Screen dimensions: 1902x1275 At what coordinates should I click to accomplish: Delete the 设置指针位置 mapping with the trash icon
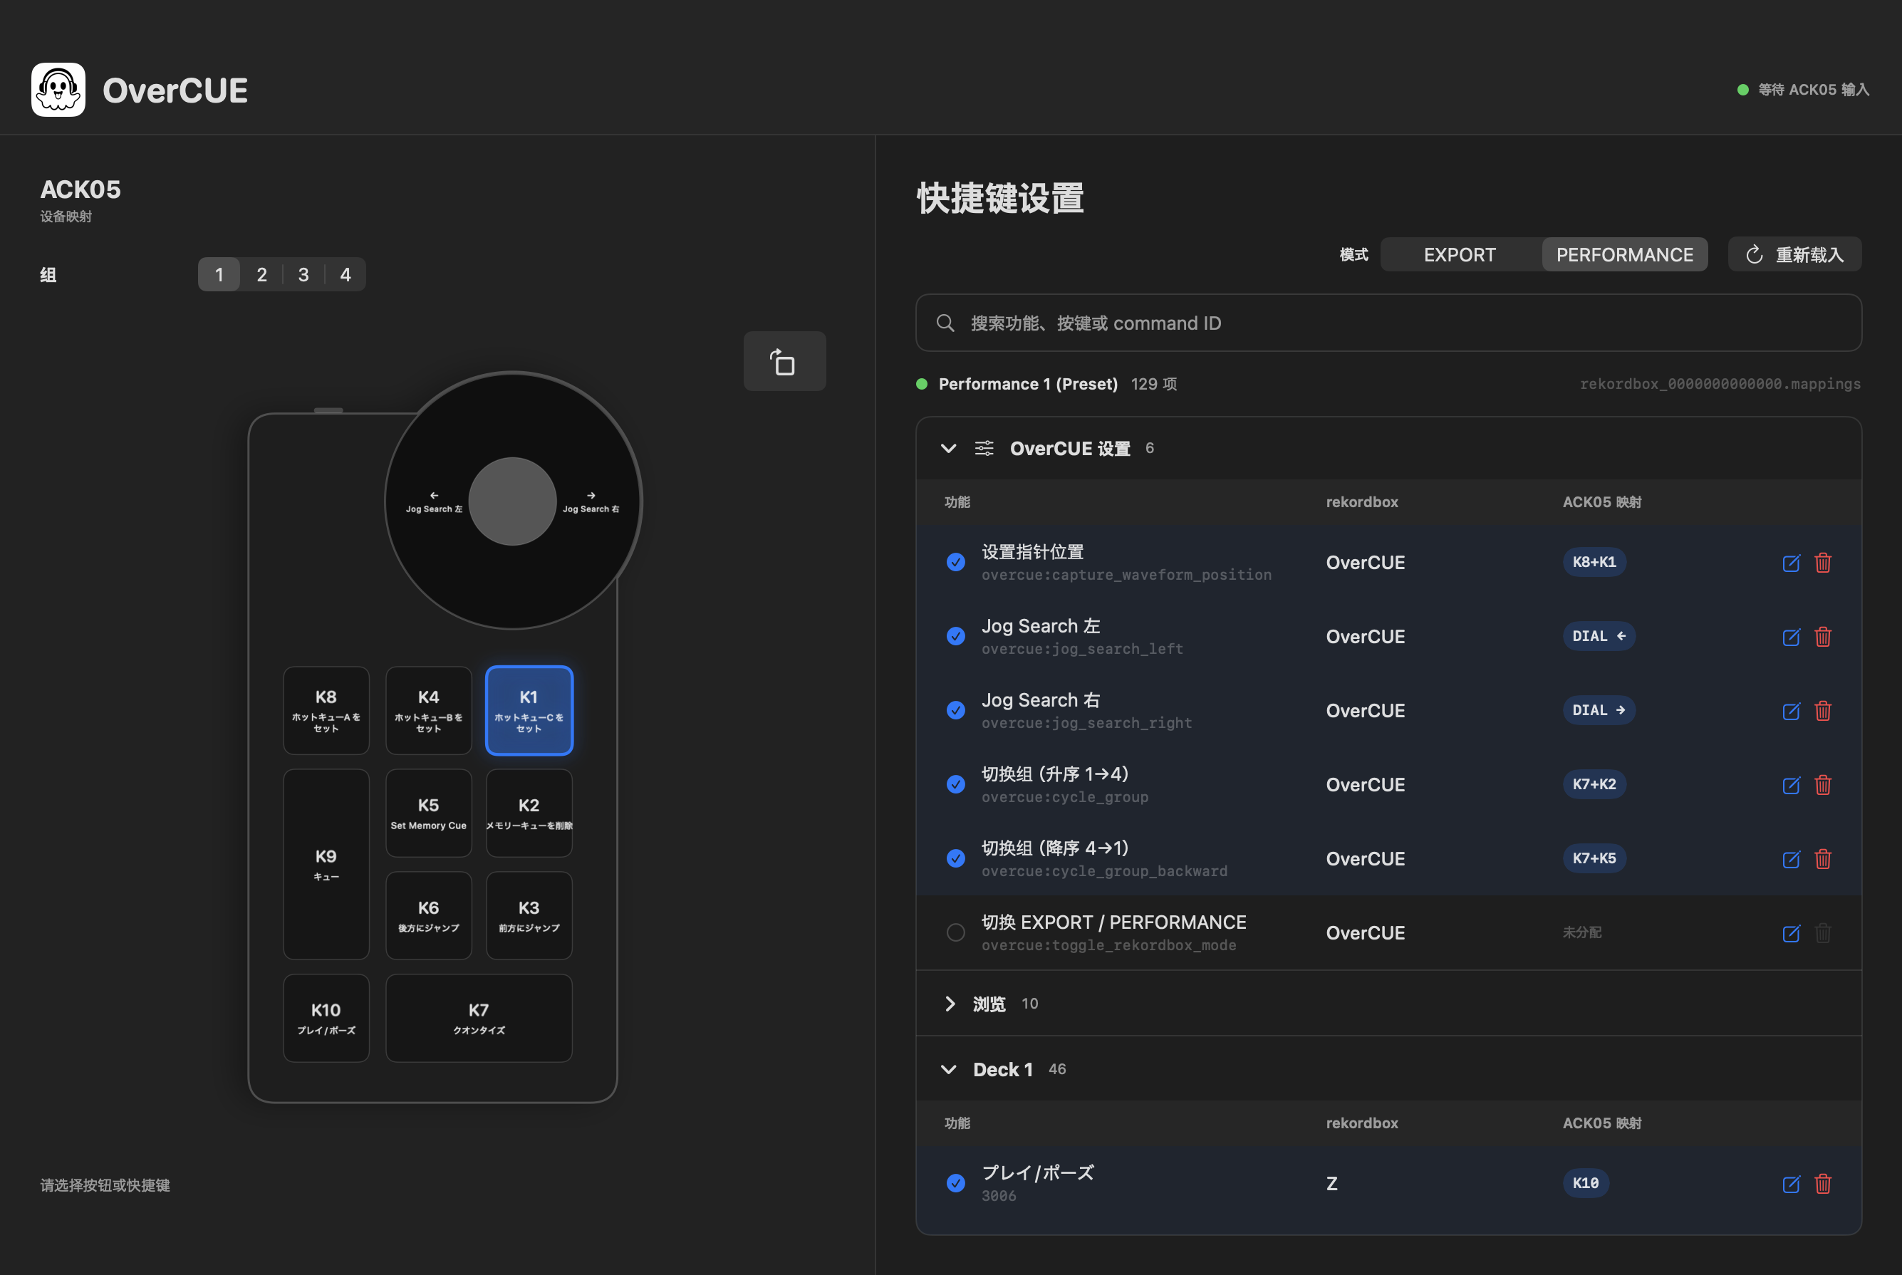click(1823, 563)
